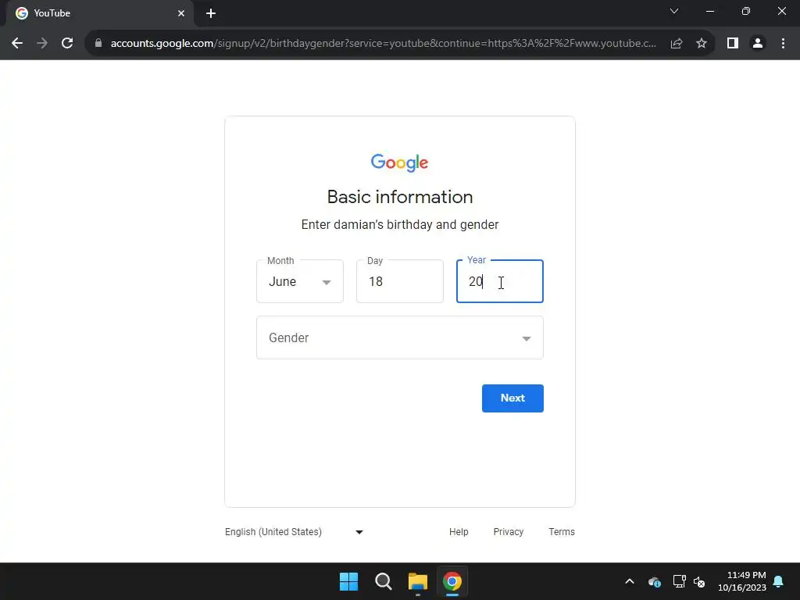Viewport: 800px width, 600px height.
Task: Close the YouTube tab
Action: (181, 13)
